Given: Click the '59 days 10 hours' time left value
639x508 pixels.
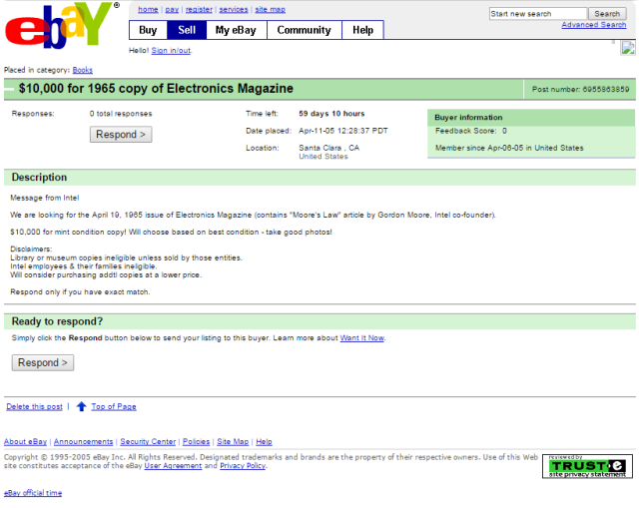Looking at the screenshot, I should tap(331, 114).
